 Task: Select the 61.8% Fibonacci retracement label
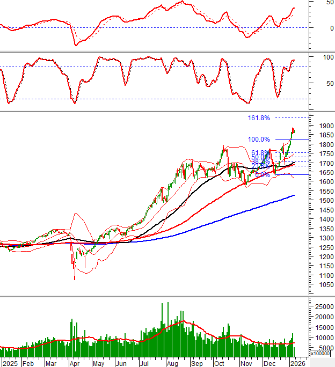coord(260,153)
